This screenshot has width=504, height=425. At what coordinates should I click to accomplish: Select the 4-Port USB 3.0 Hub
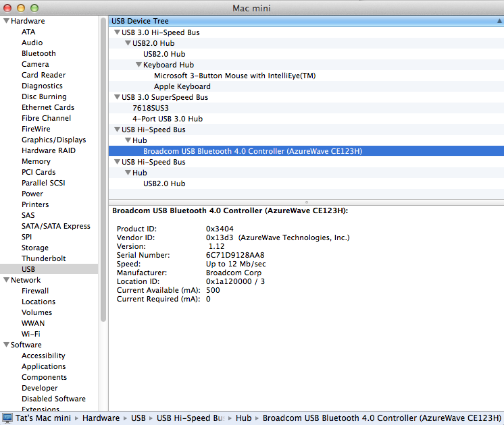pos(167,119)
